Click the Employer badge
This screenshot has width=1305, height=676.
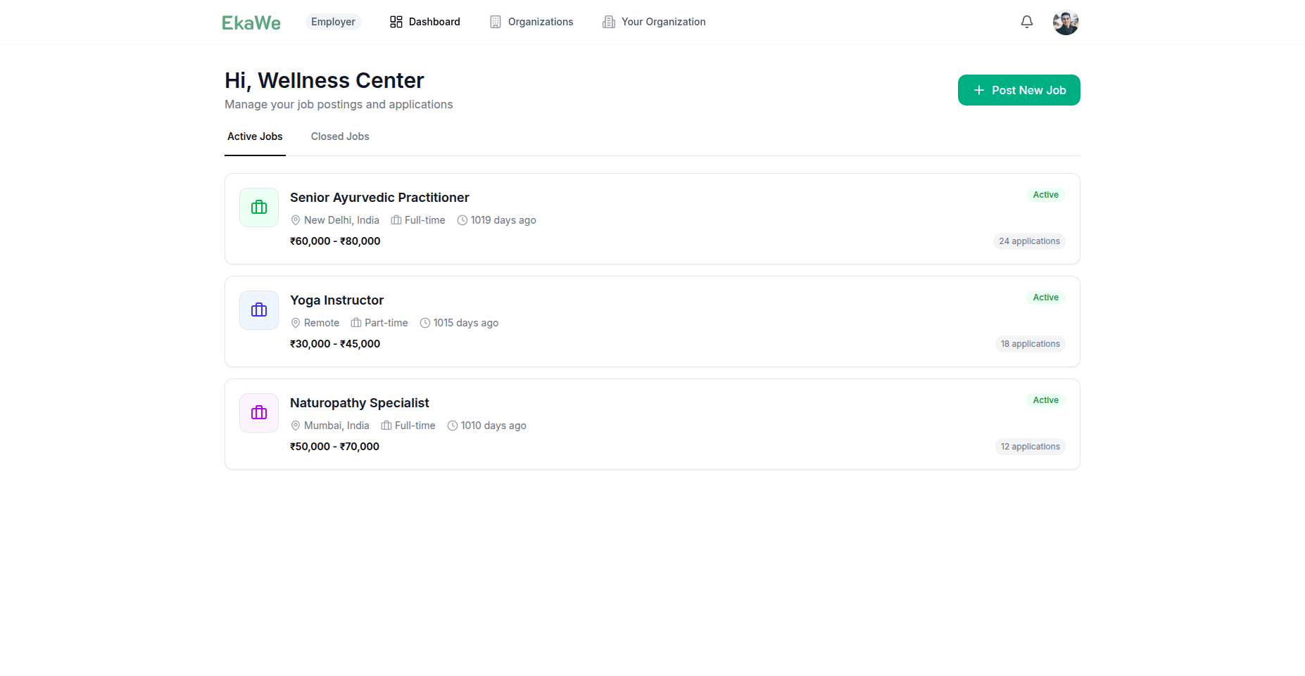pos(332,22)
